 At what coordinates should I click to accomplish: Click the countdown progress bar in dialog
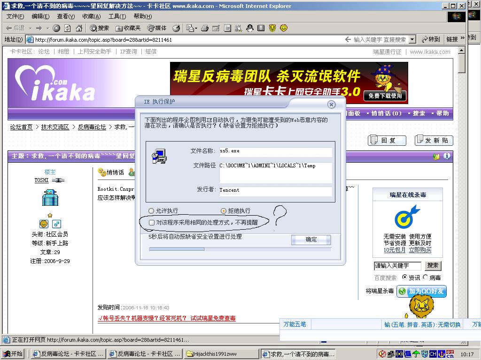point(240,249)
